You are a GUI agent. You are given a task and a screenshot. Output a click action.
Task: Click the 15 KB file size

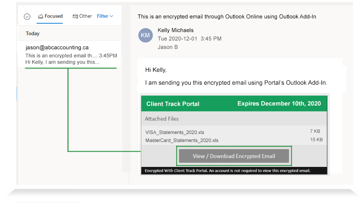(x=317, y=140)
